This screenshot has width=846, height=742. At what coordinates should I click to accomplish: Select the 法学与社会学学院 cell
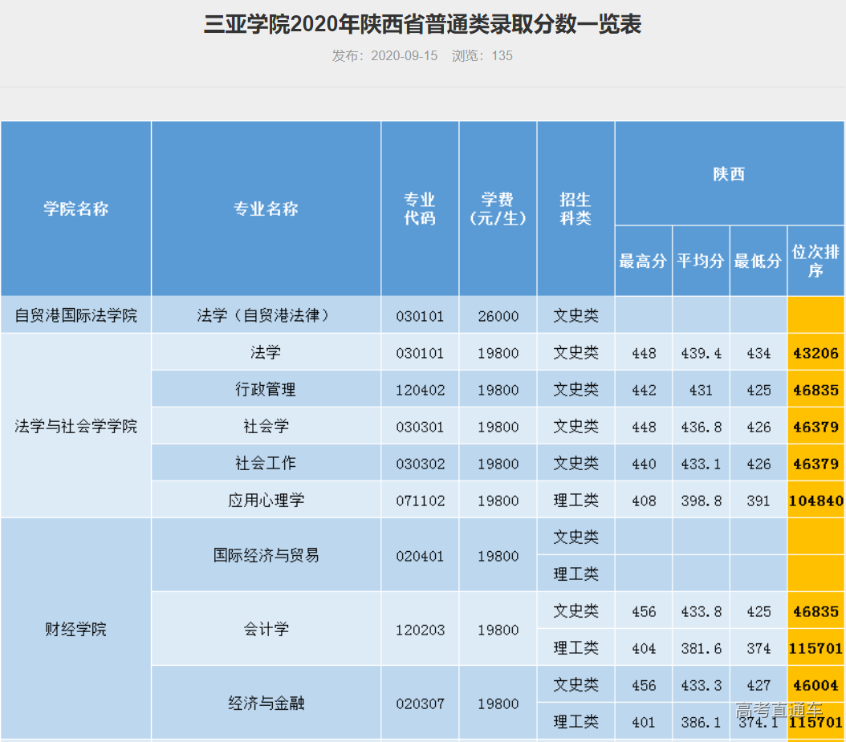[75, 426]
